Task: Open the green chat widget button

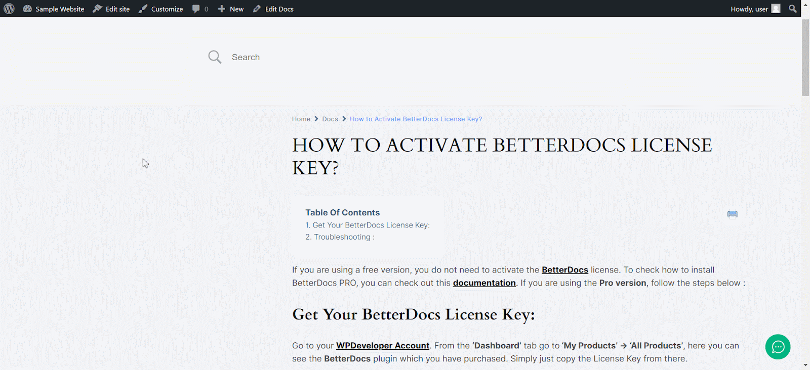Action: coord(778,347)
